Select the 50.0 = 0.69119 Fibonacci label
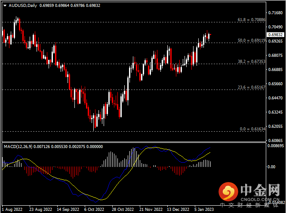The height and width of the screenshot is (213, 286). [x=251, y=40]
